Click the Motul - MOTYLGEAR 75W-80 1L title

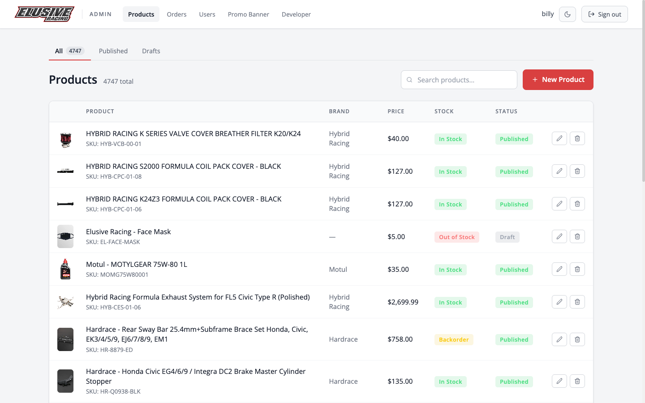pyautogui.click(x=137, y=264)
